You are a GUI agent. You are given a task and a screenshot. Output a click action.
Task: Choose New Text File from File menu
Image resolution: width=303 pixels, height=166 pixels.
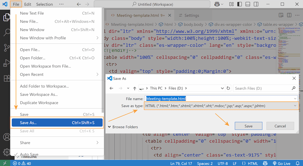pyautogui.click(x=57, y=13)
